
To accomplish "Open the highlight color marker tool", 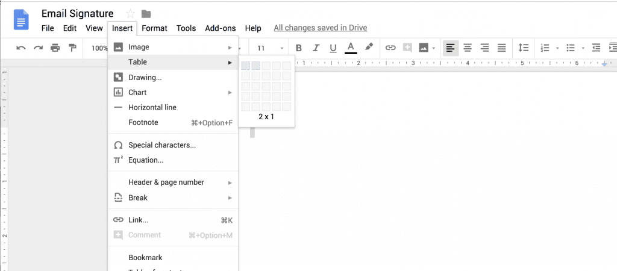I will [368, 47].
